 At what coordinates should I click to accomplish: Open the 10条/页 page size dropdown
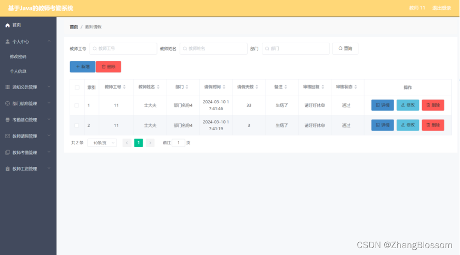point(102,143)
